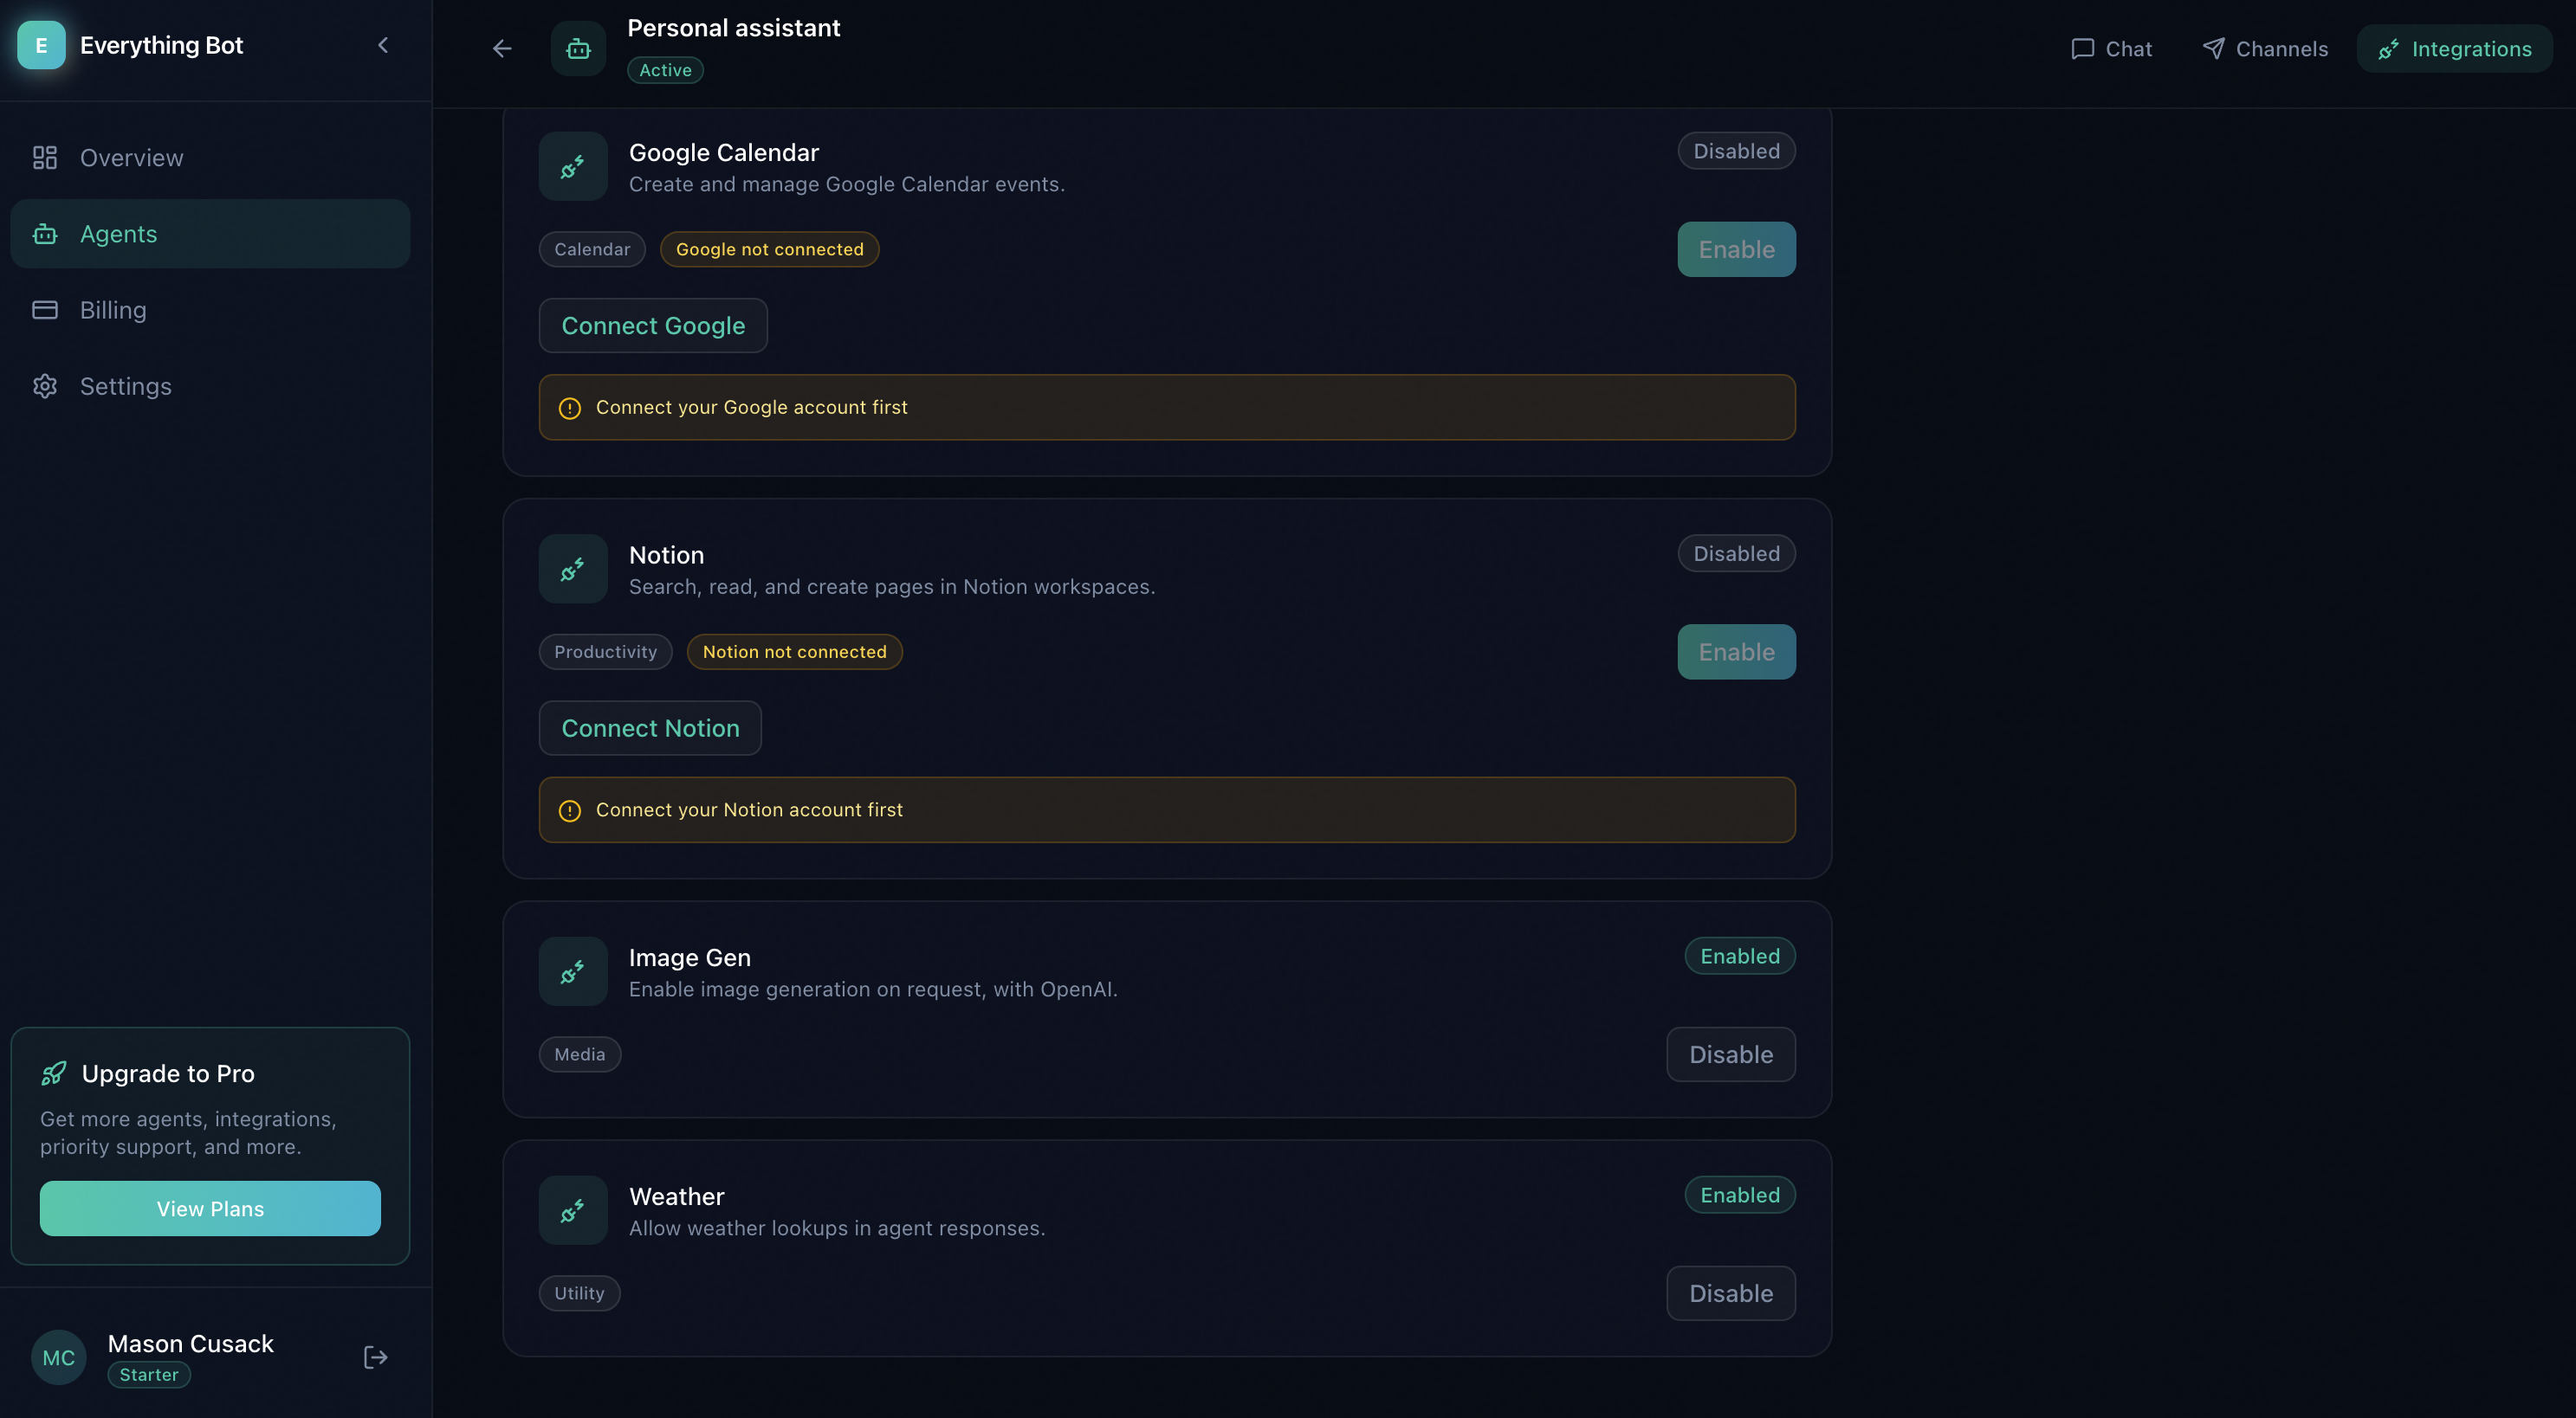The height and width of the screenshot is (1418, 2576).
Task: Switch to the Chat tab
Action: click(2111, 48)
